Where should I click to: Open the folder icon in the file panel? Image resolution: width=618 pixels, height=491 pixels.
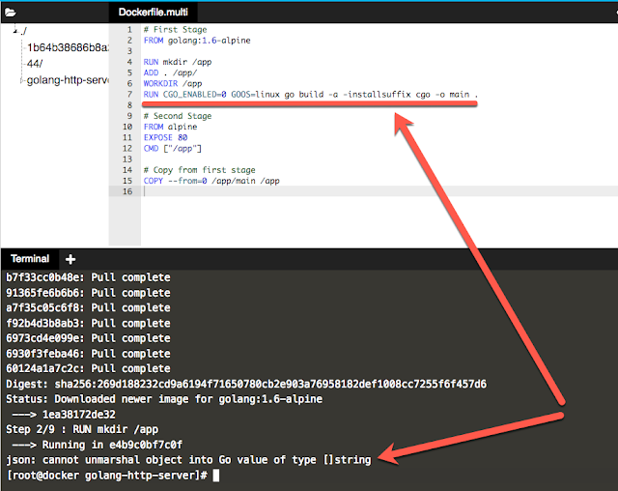pos(11,13)
